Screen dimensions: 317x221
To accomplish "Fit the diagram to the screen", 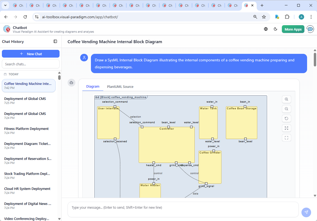I will (286, 138).
